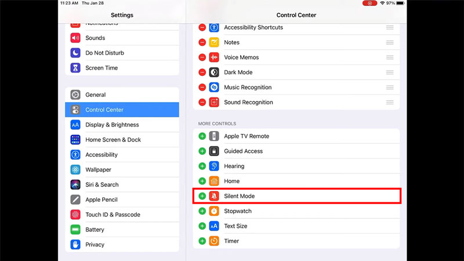The image size is (464, 261).
Task: Click Music Recognition reorder handle
Action: [x=390, y=88]
